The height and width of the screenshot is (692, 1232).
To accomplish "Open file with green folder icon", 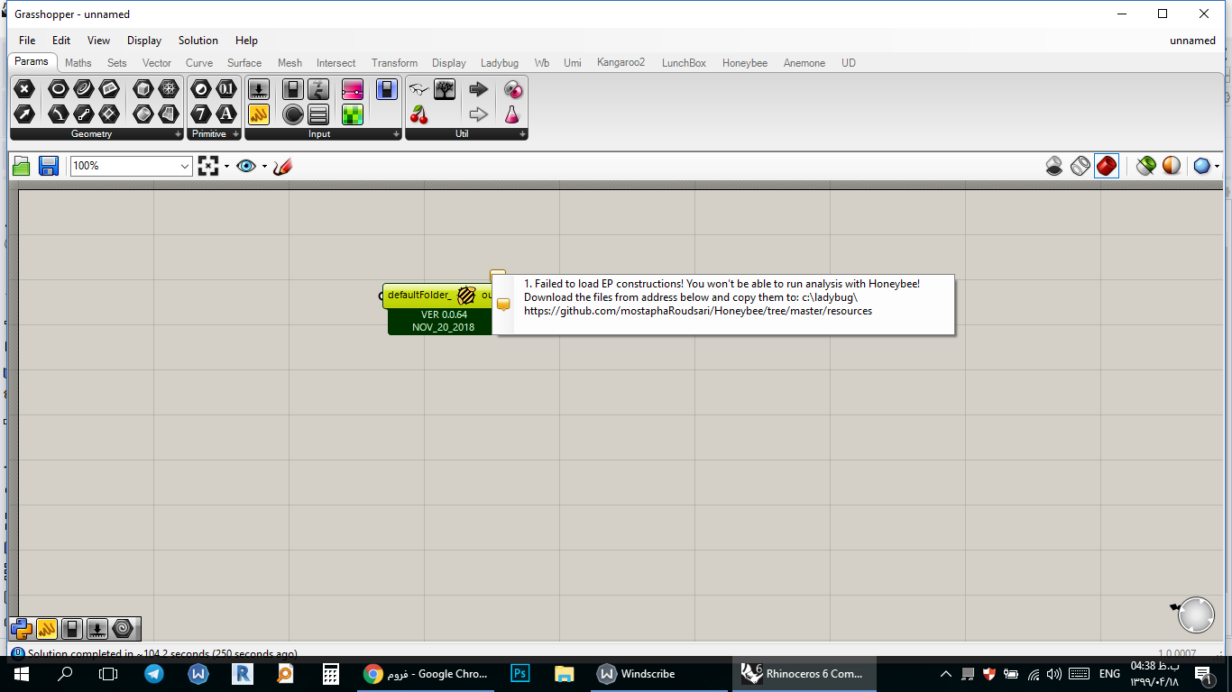I will [22, 166].
